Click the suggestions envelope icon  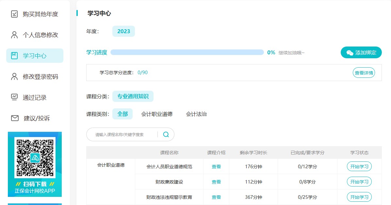15,118
